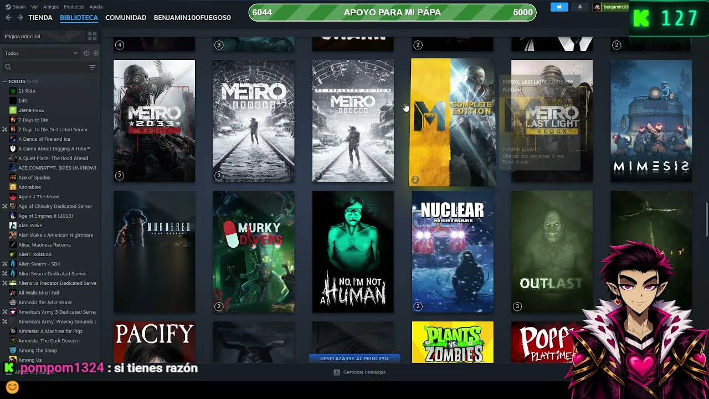Open the Metro Exodus PC Enhanced Edition cover
Image resolution: width=709 pixels, height=399 pixels.
[x=353, y=121]
